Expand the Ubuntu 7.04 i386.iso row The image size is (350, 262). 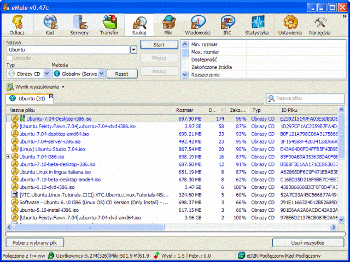point(8,157)
